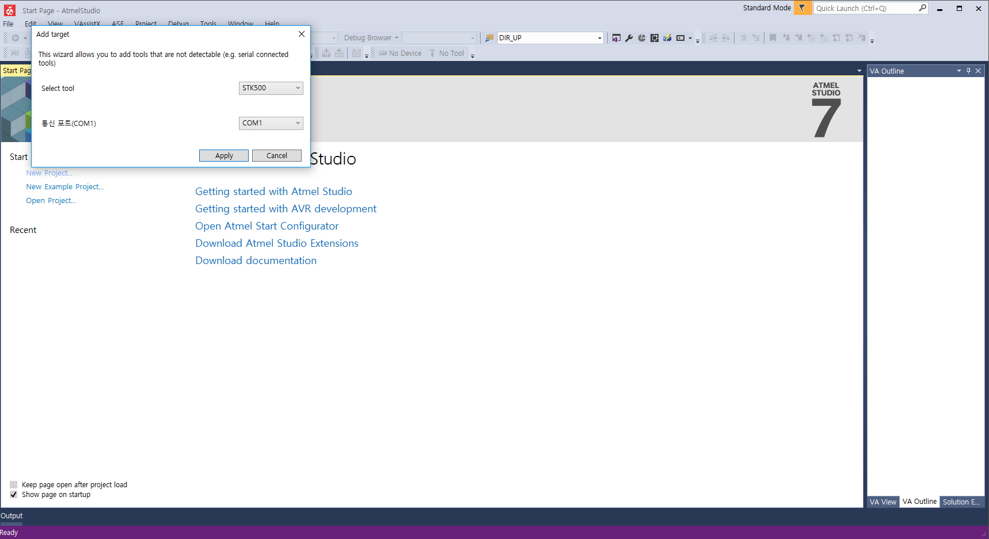This screenshot has width=989, height=539.
Task: Open the VA Outline window position dropdown
Action: [958, 71]
